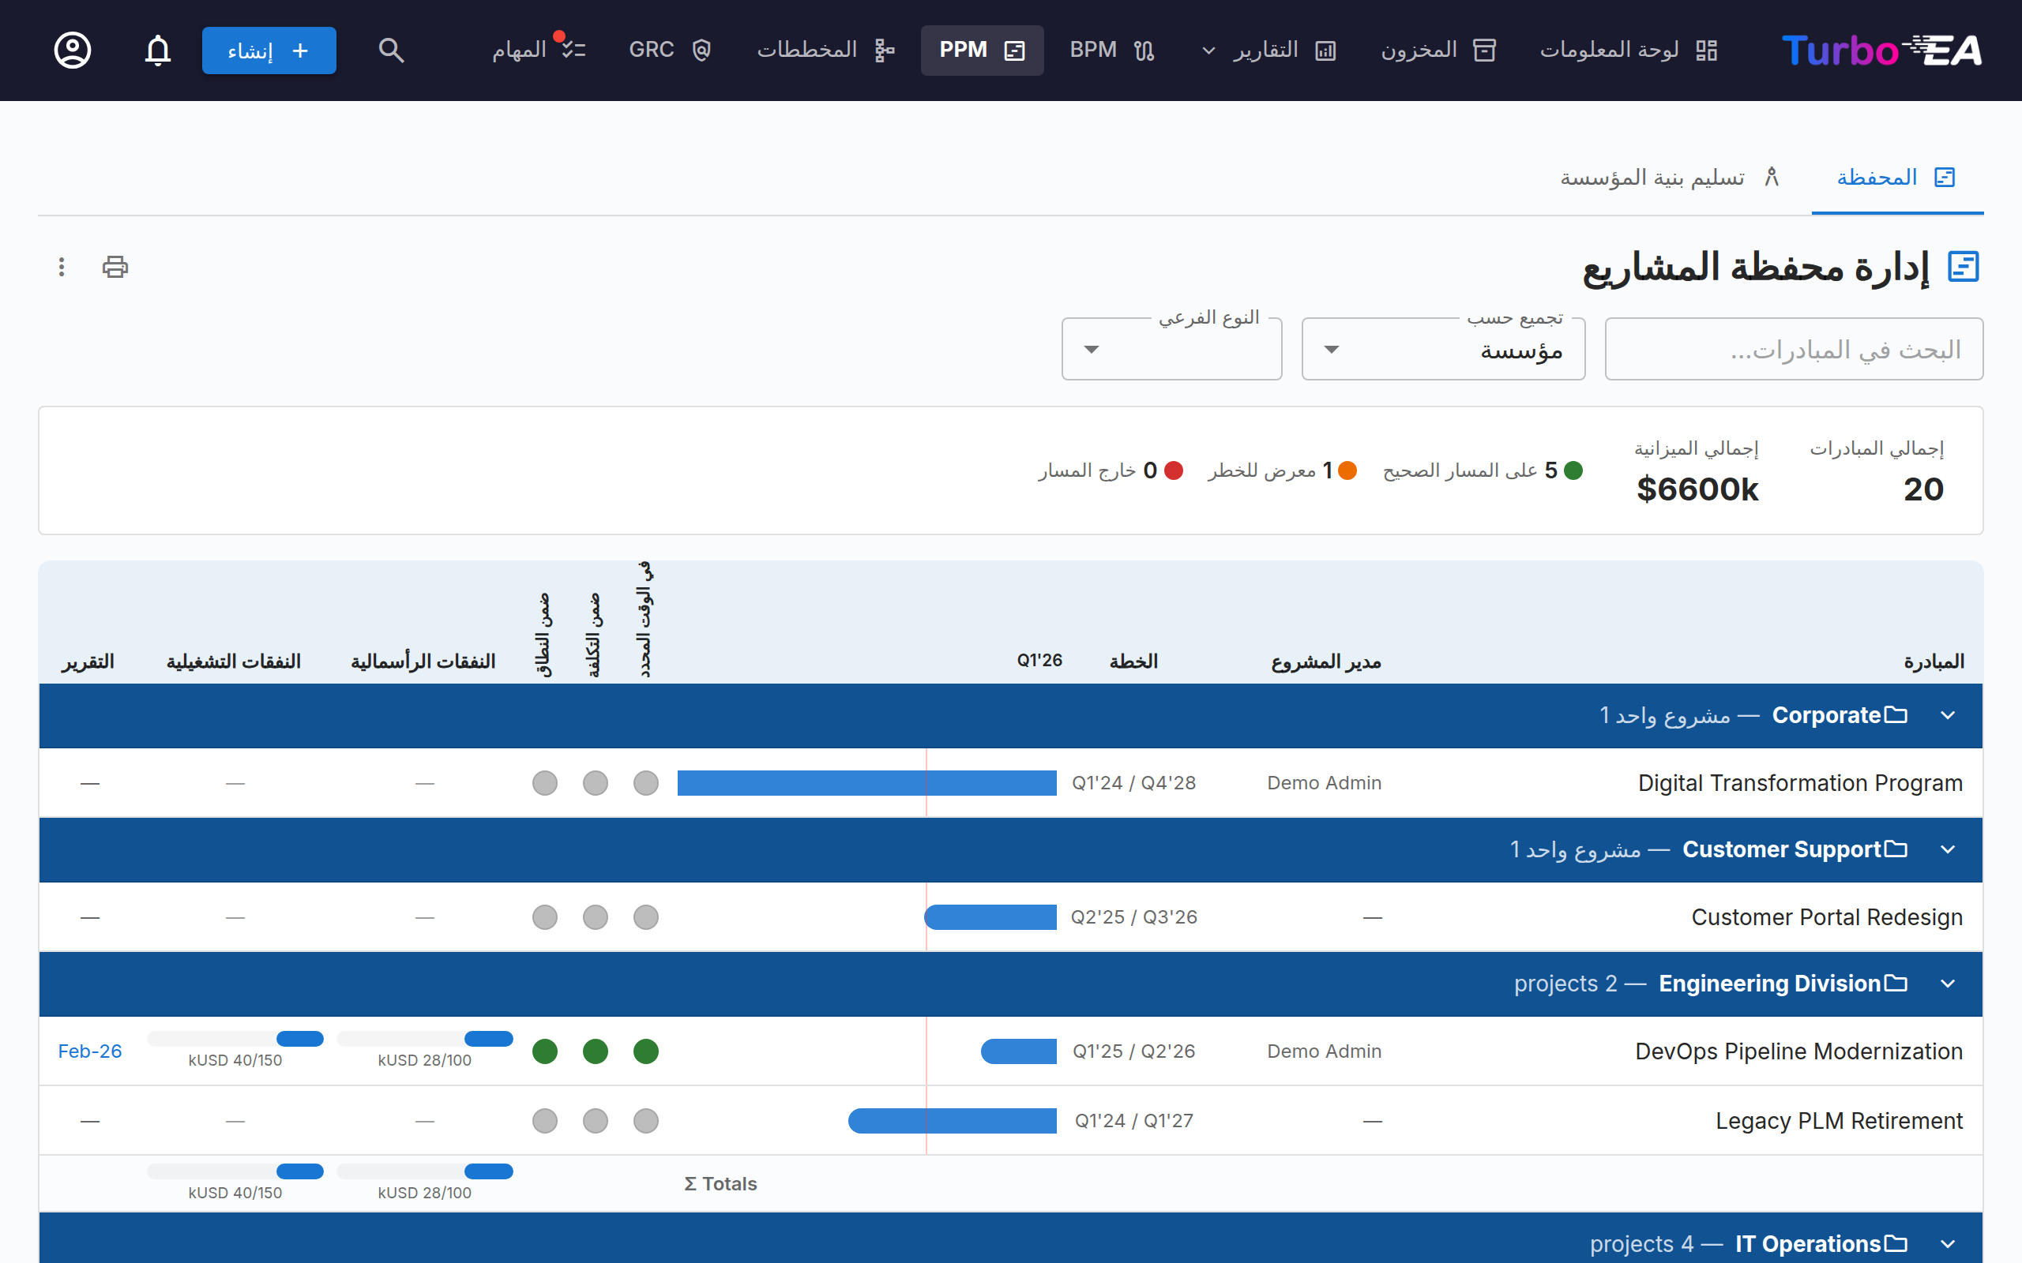The height and width of the screenshot is (1263, 2022).
Task: Click the red خارج المسار indicator
Action: pyautogui.click(x=1111, y=470)
